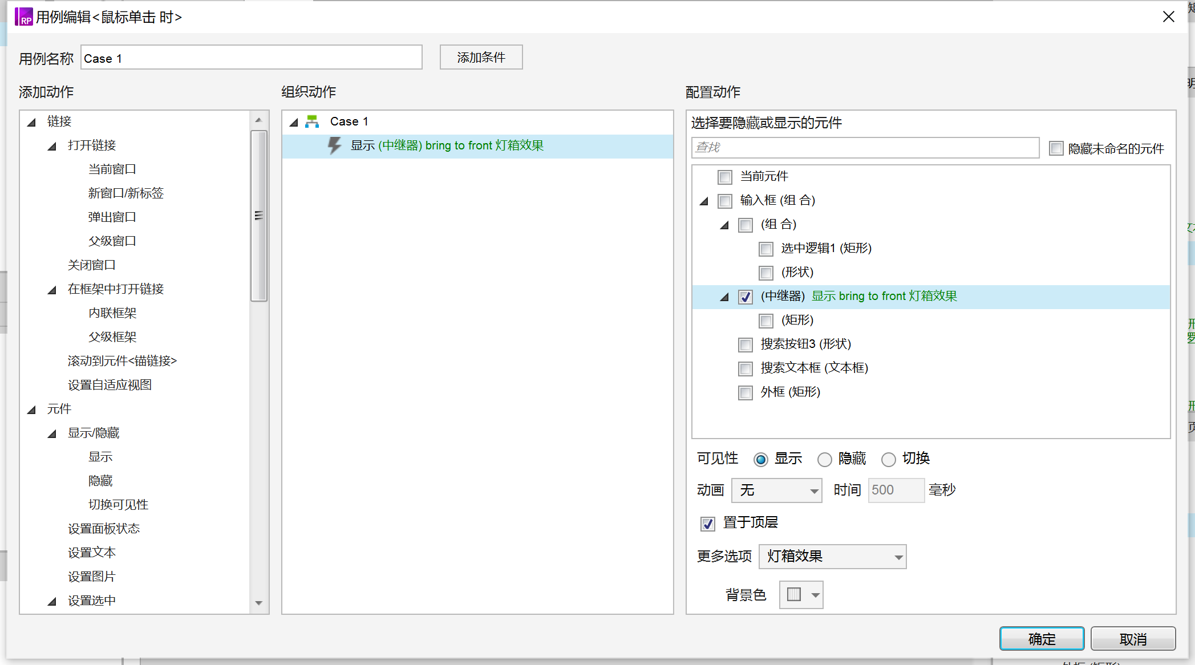This screenshot has width=1195, height=665.
Task: Check the 当前元件 checkbox
Action: tap(725, 177)
